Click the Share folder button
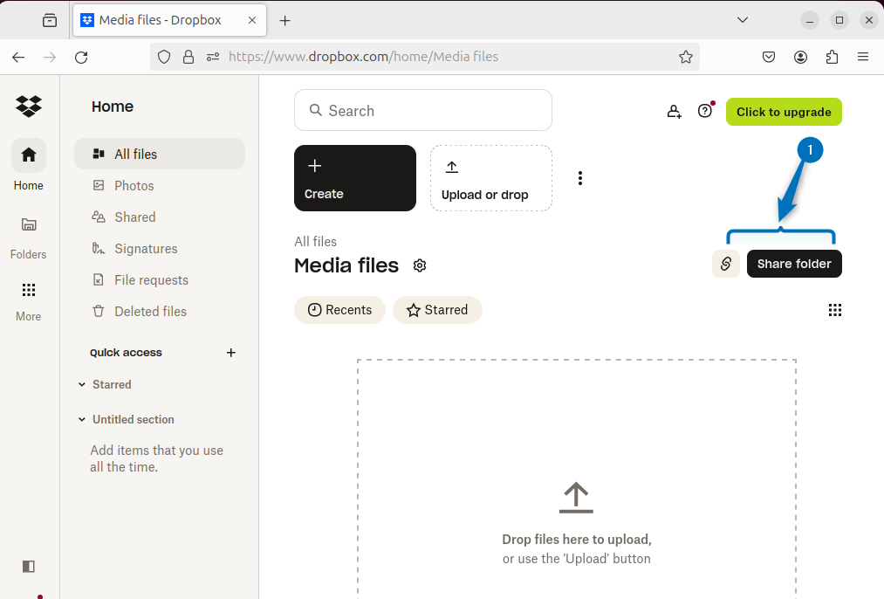The width and height of the screenshot is (884, 599). [794, 264]
